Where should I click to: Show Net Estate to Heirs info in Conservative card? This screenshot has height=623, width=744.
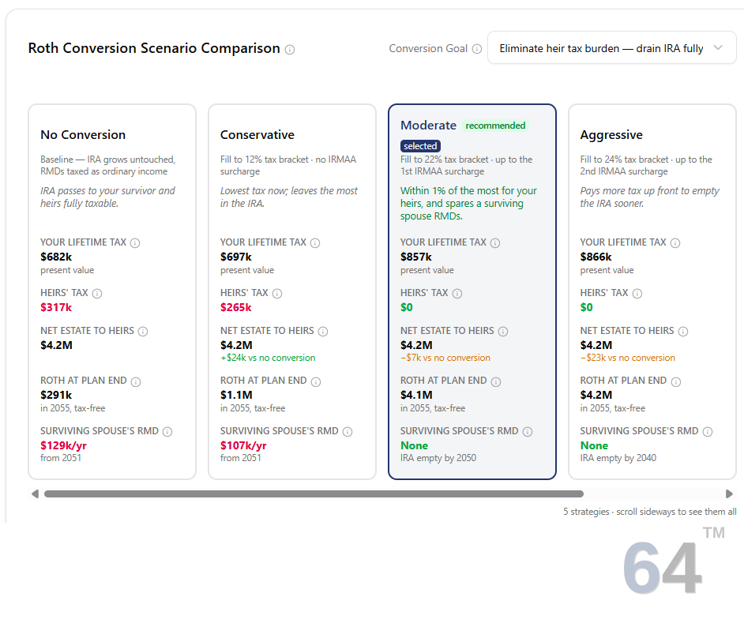pyautogui.click(x=323, y=331)
